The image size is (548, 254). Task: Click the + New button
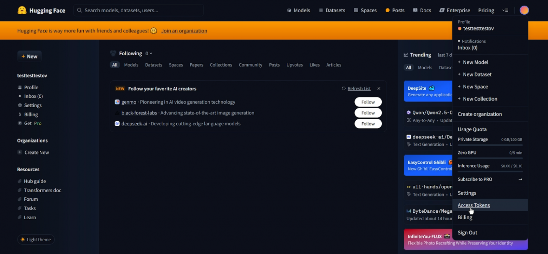pos(30,56)
